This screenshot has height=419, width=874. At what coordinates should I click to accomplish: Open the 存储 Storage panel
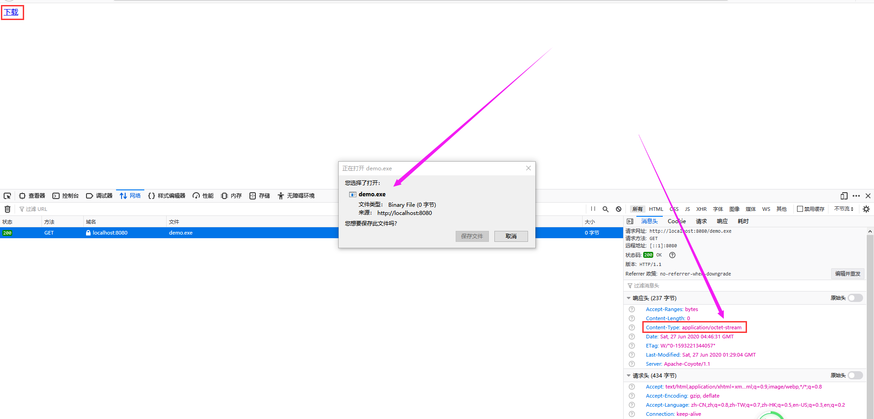pos(259,196)
